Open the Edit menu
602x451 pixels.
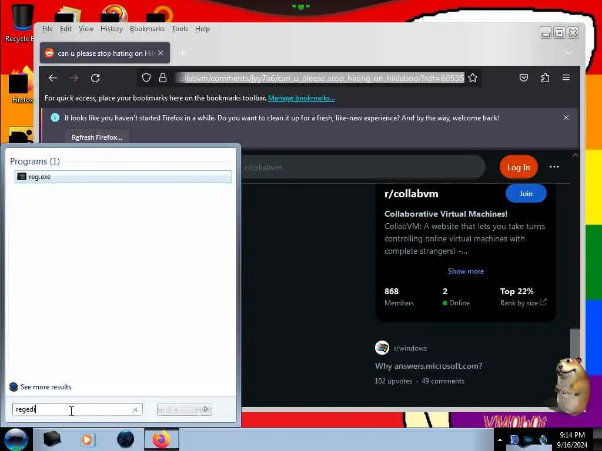point(66,29)
